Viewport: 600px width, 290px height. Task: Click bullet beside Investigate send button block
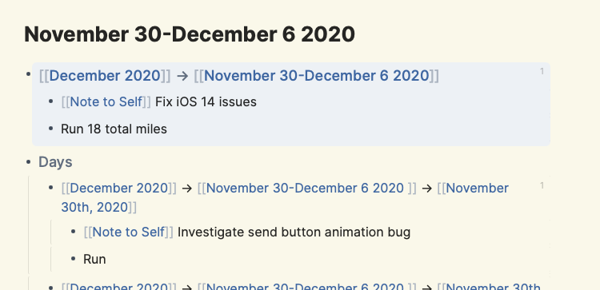(x=74, y=232)
